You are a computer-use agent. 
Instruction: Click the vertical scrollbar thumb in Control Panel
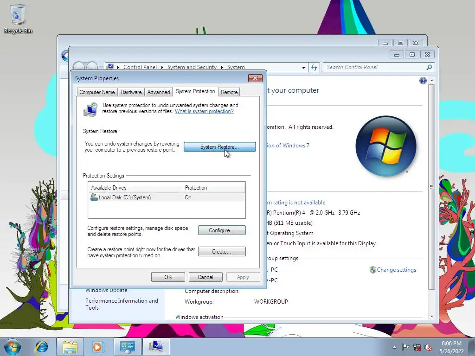click(432, 186)
